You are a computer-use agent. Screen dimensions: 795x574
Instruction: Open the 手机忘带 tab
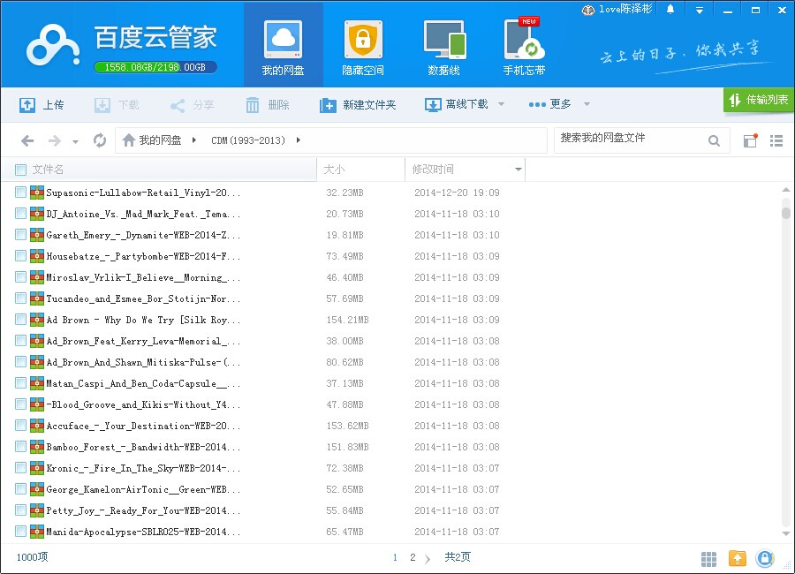(524, 45)
